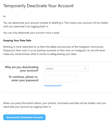Image resolution: width=112 pixels, height=122 pixels.
Task: Click the Instagram community safety paragraph
Action: (54, 50)
